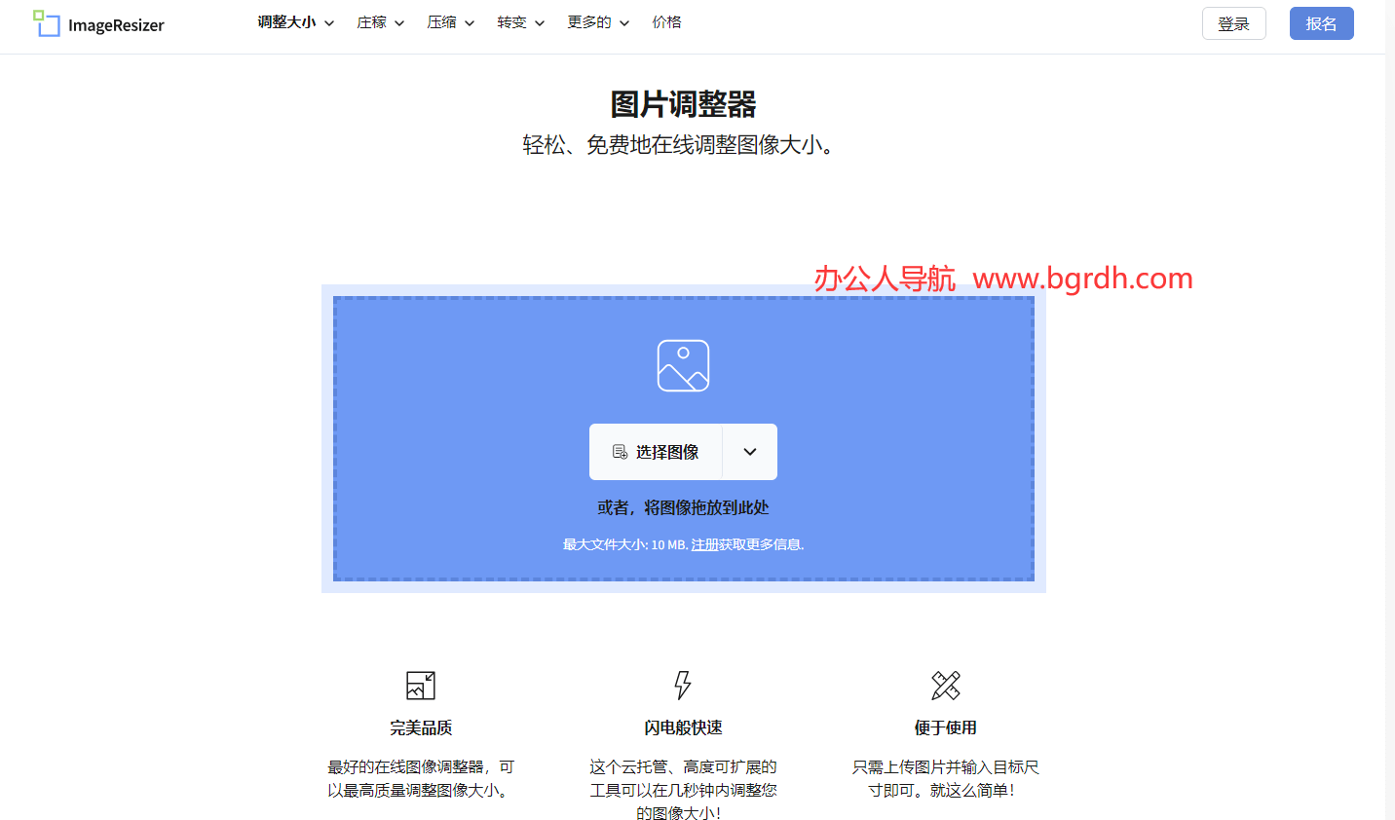Click the paperclip icon on 选择图像 button

[x=620, y=451]
